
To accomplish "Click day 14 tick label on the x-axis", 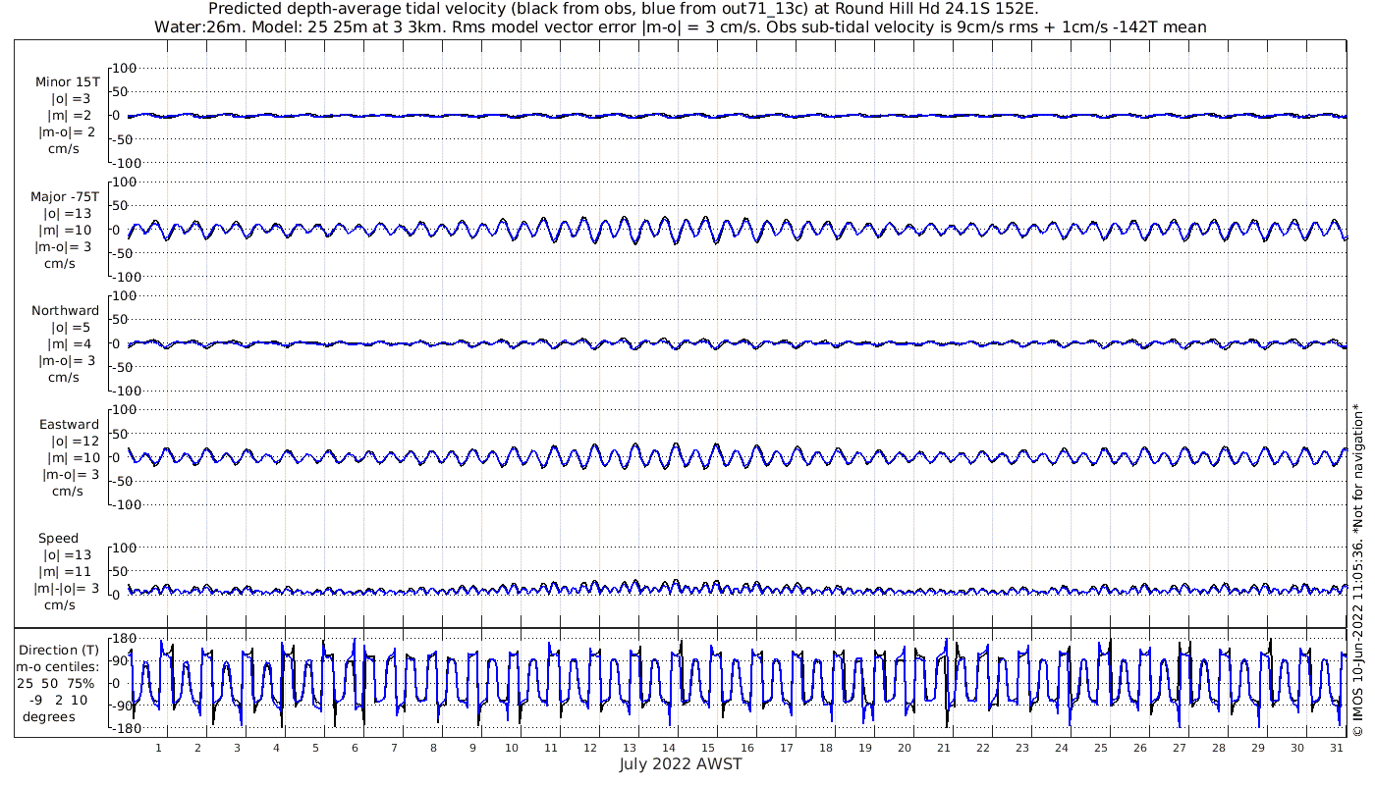I will 669,747.
